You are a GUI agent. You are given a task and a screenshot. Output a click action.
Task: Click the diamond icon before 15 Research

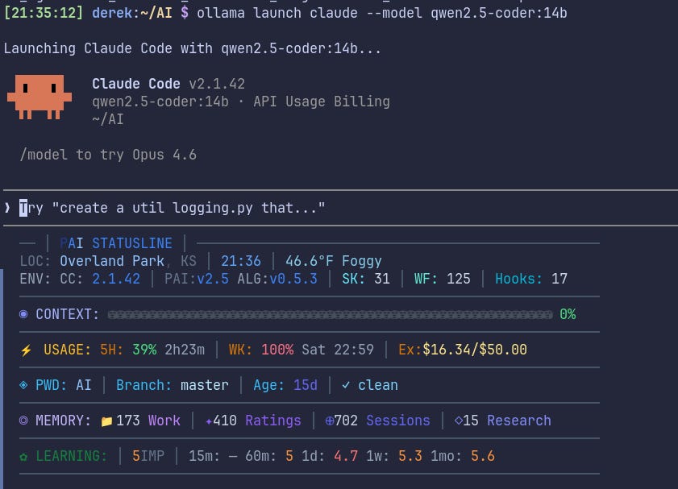459,421
